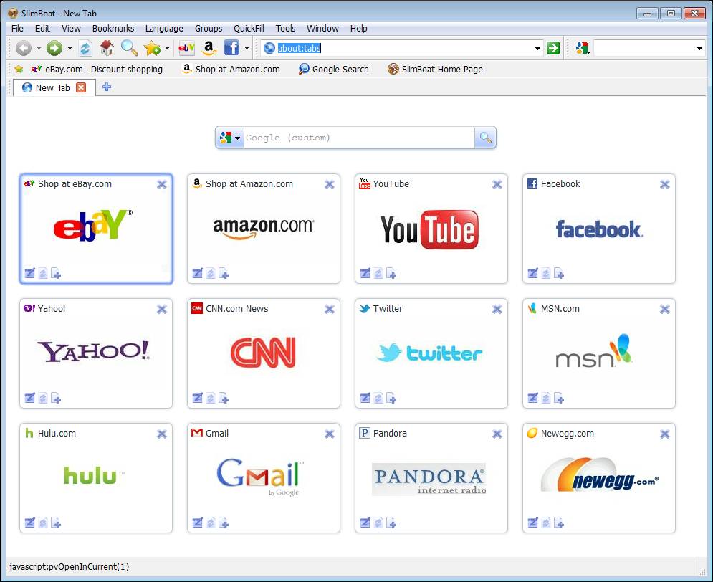Remove the Facebook tile
This screenshot has width=713, height=582.
[665, 185]
